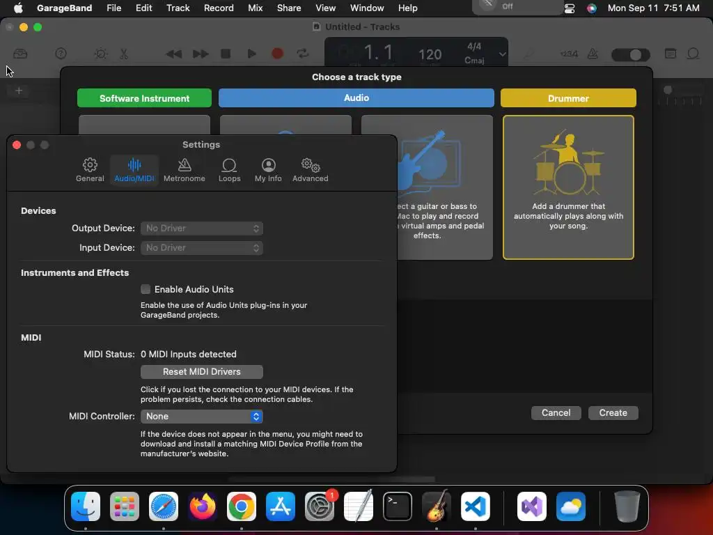Select the Drummer track type header
Screen dimensions: 713x535
pyautogui.click(x=568, y=98)
